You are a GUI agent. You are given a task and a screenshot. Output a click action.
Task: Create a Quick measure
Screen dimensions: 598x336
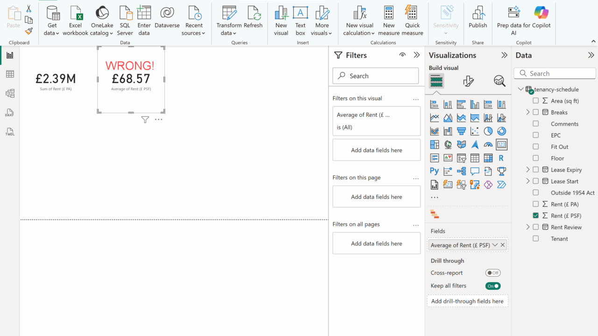pyautogui.click(x=412, y=21)
